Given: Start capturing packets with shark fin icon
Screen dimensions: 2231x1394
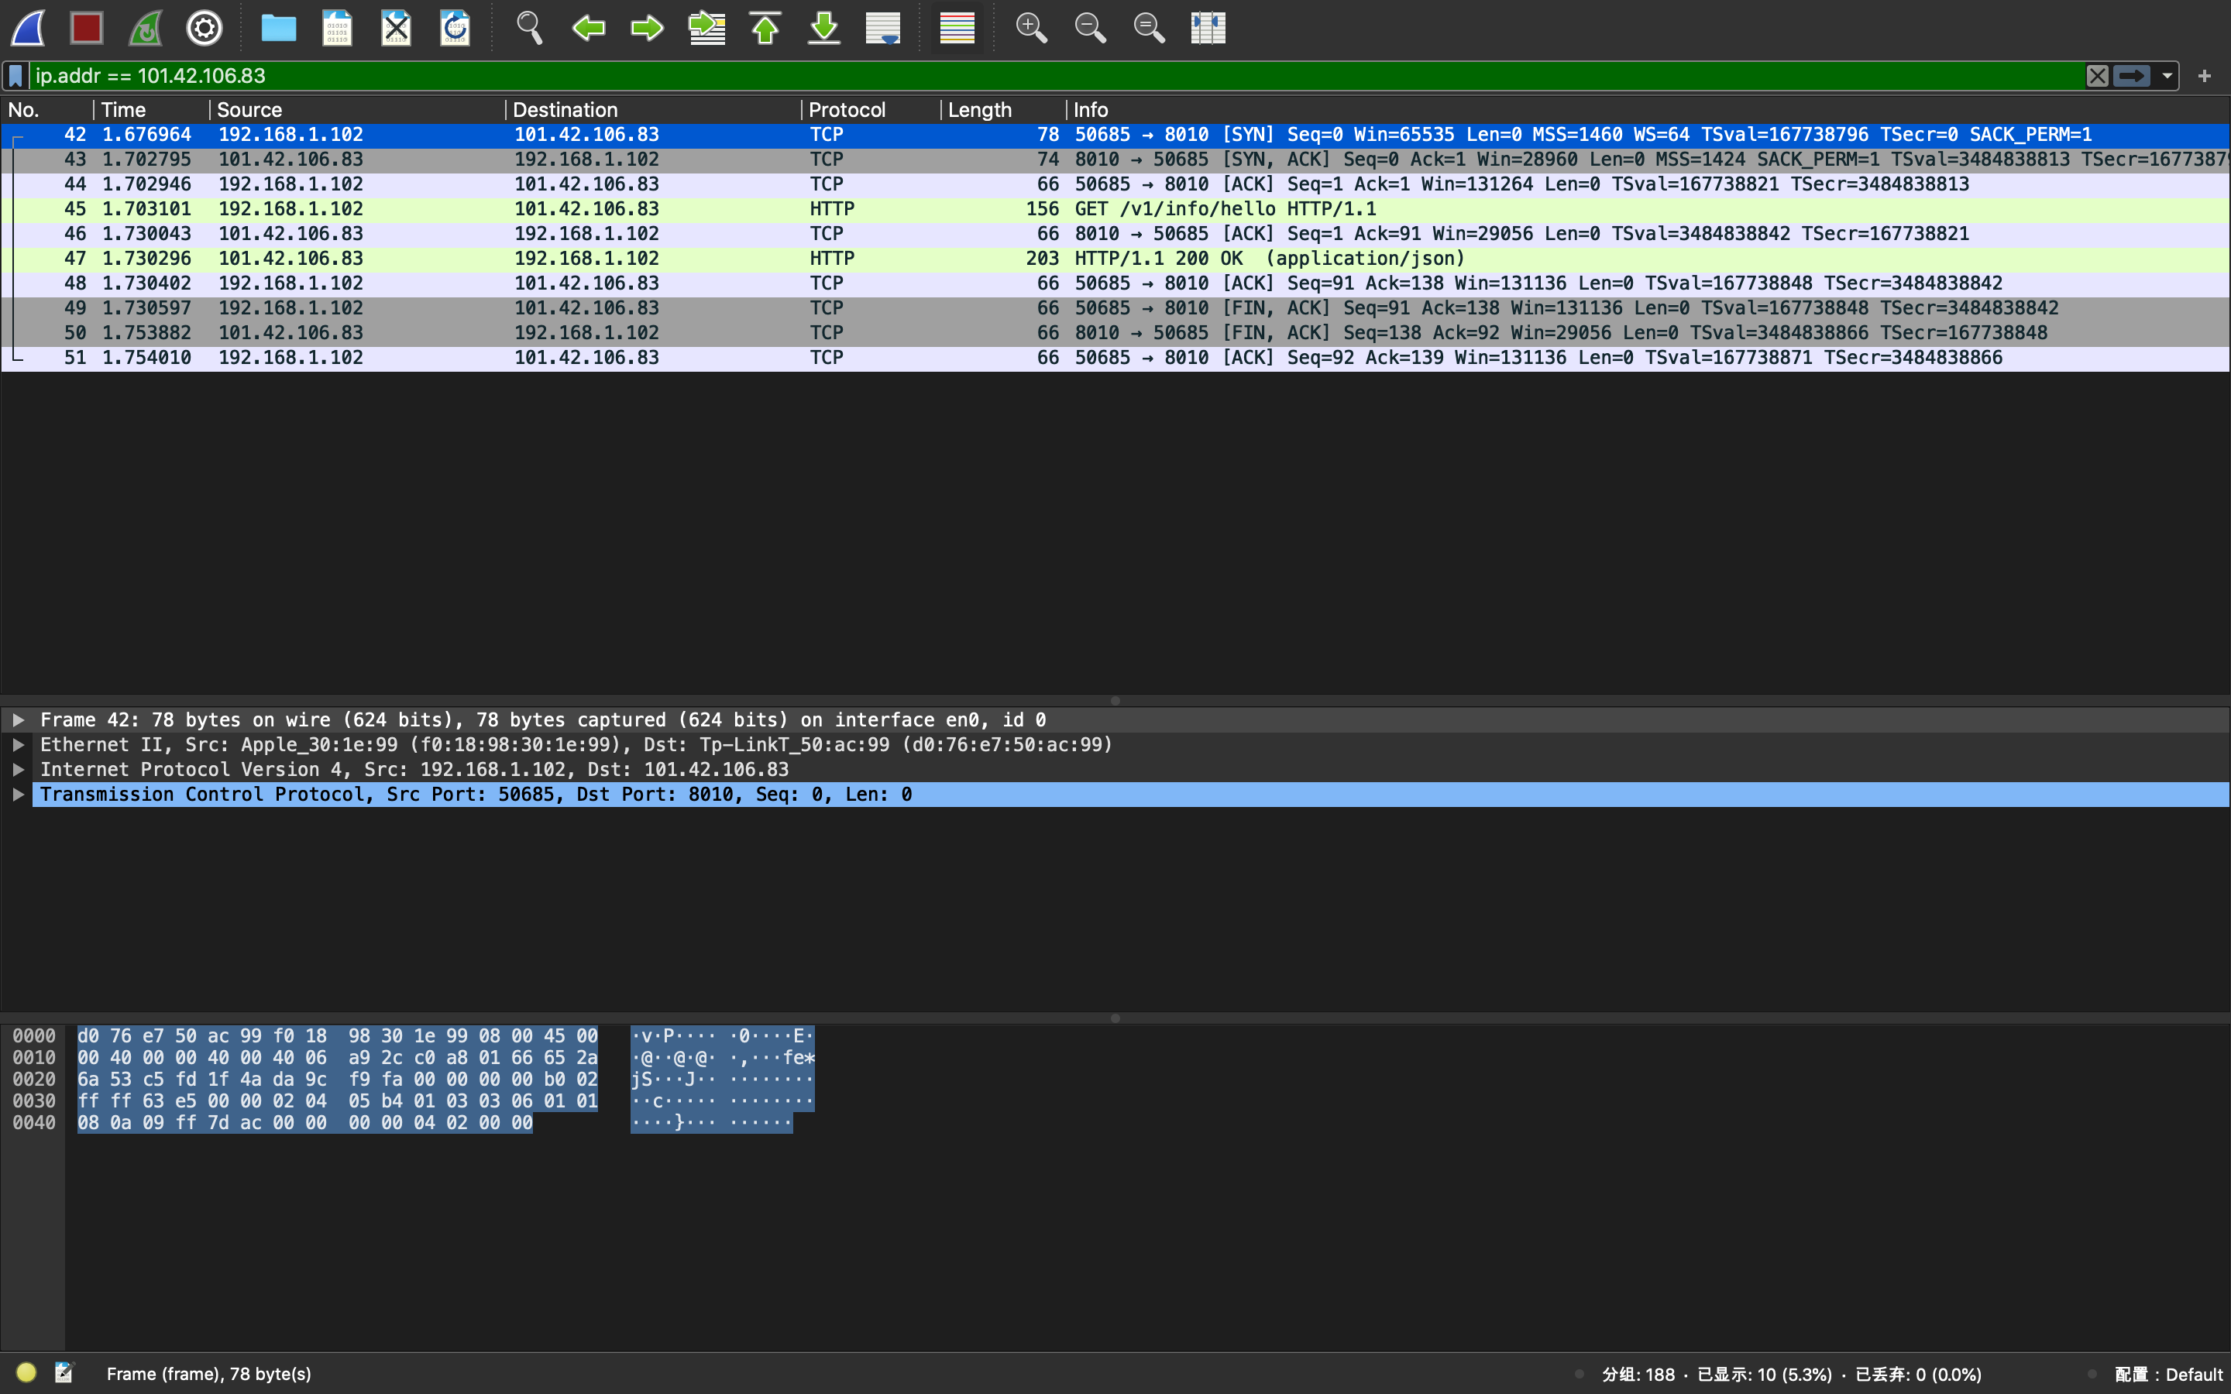Looking at the screenshot, I should pyautogui.click(x=29, y=28).
